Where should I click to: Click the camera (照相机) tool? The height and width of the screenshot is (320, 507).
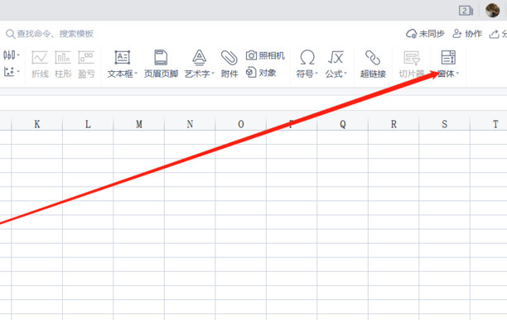click(265, 55)
